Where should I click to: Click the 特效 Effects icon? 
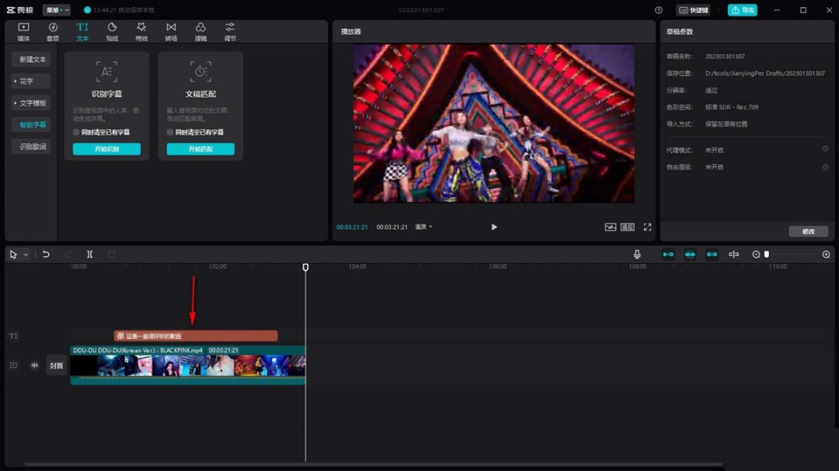click(141, 30)
